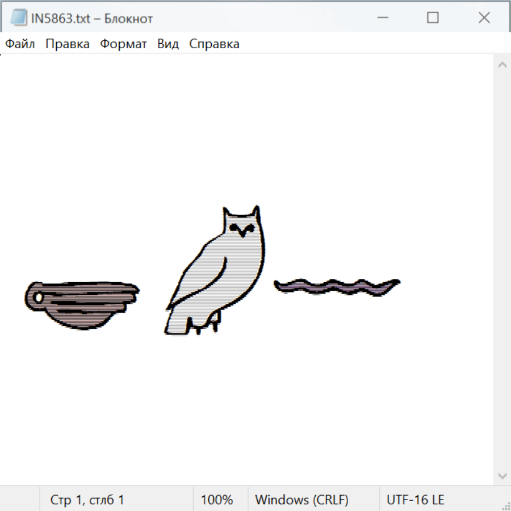511x511 pixels.
Task: Close the IN5863.txt window
Action: point(484,18)
